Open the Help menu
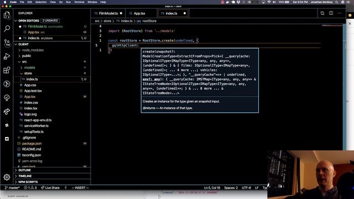The width and height of the screenshot is (354, 199). tap(103, 2)
